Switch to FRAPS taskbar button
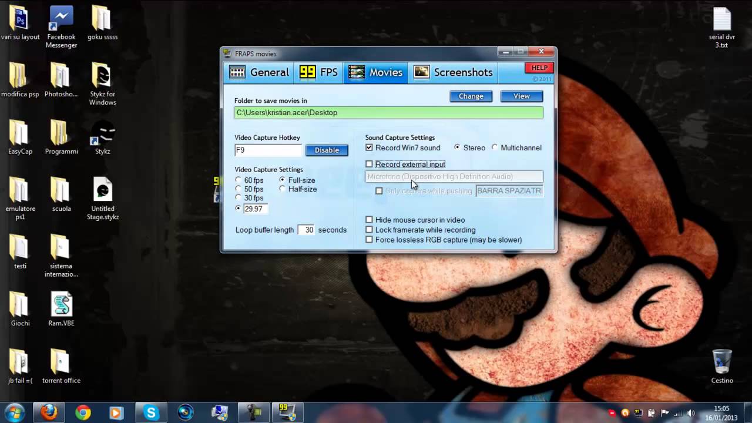Viewport: 752px width, 423px height. point(287,413)
